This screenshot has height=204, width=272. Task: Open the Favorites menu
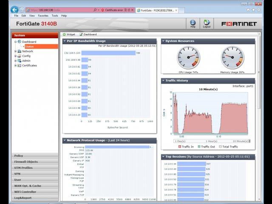[43, 16]
